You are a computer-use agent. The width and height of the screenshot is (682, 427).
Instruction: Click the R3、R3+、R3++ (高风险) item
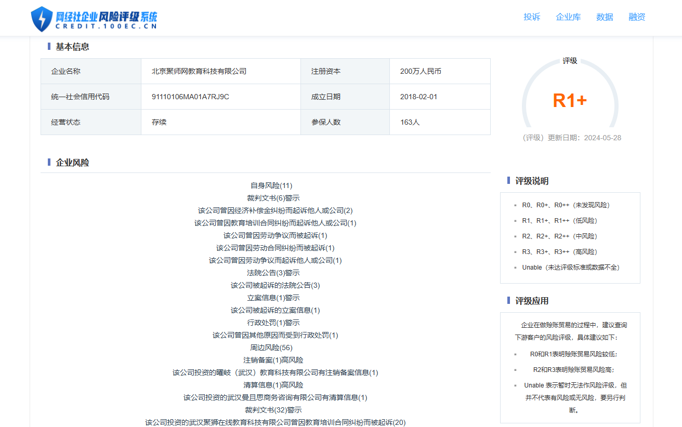coord(560,252)
